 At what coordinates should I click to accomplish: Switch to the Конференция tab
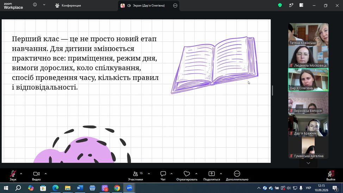point(68,6)
